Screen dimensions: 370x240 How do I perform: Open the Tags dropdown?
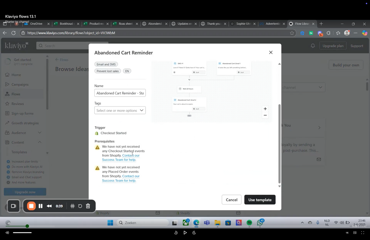(120, 110)
